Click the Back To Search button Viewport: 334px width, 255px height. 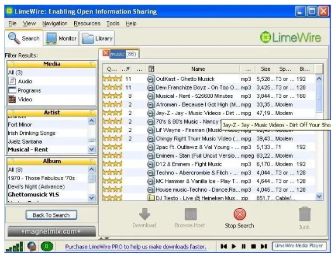click(51, 215)
